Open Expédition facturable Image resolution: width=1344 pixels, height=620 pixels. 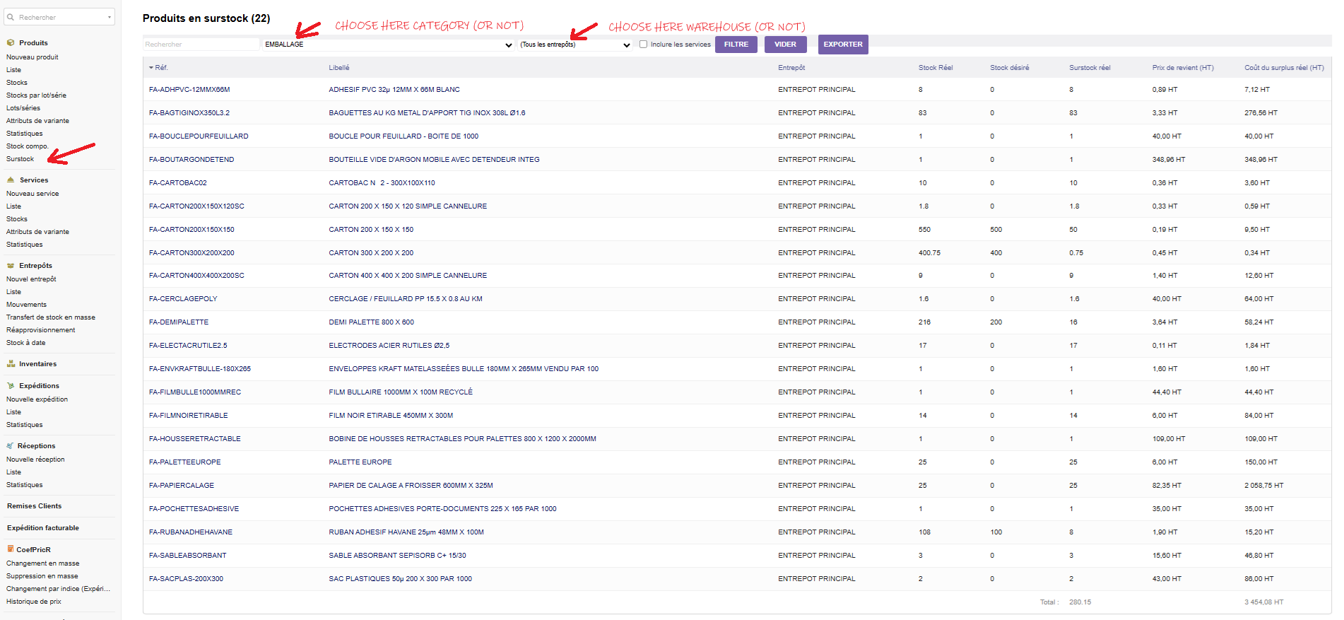tap(43, 528)
